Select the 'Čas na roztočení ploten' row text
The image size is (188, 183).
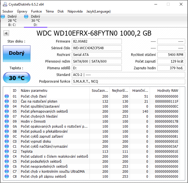[39, 102]
